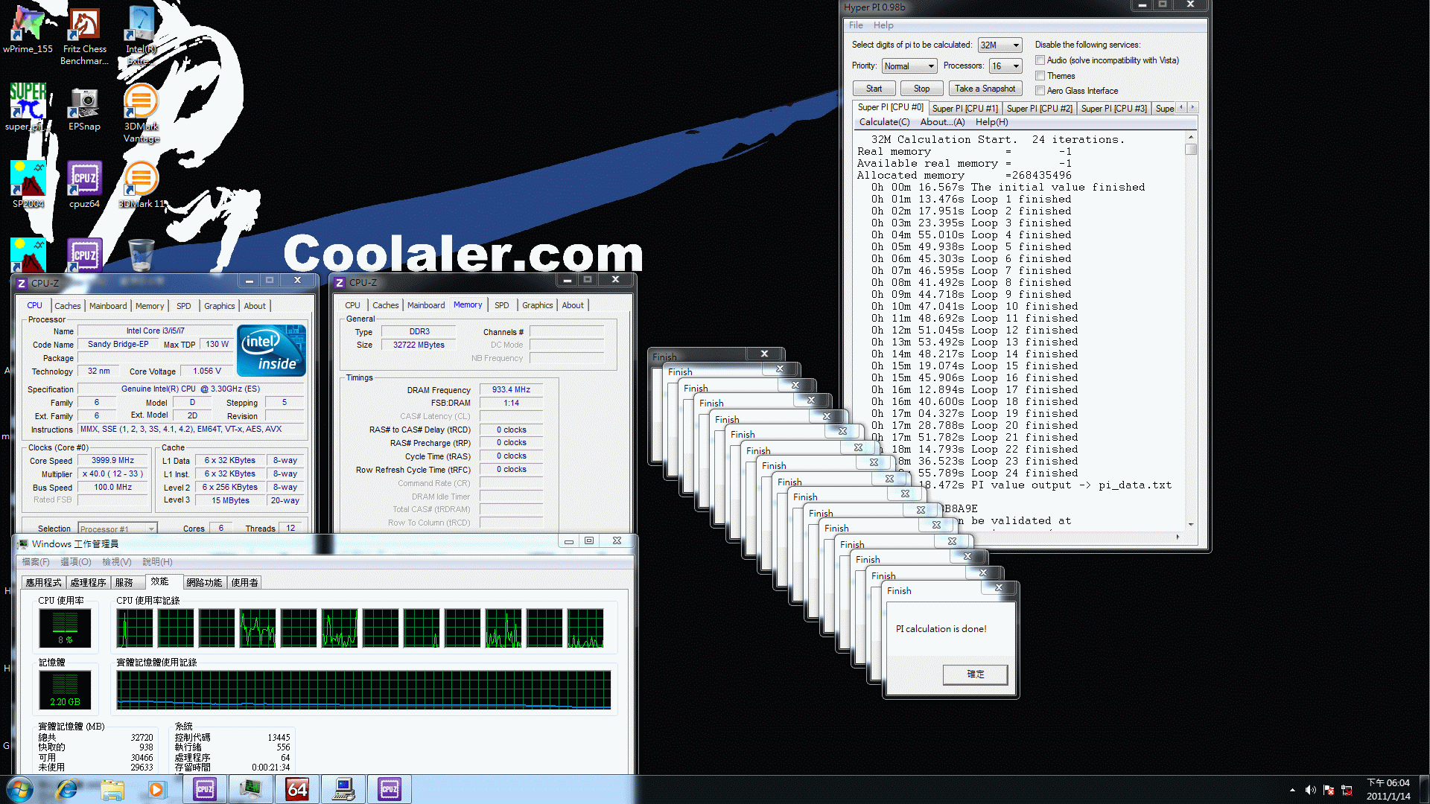
Task: Toggle Aero Glass Interface checkbox
Action: pos(1040,91)
